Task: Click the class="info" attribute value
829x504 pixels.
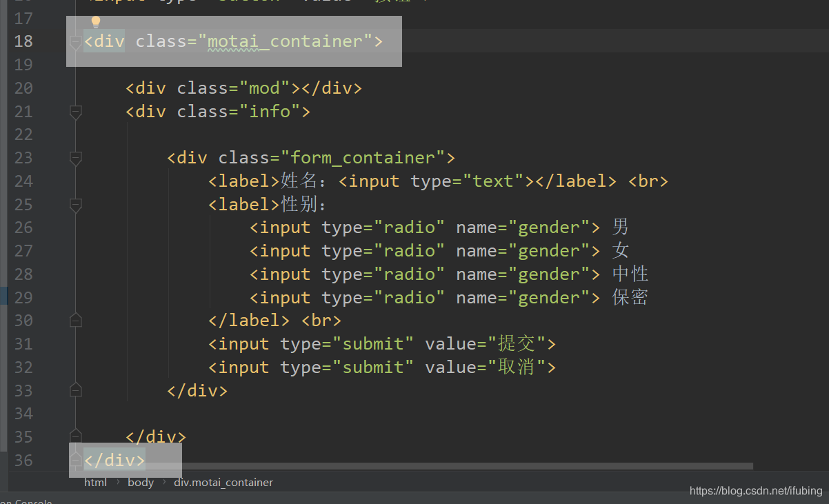Action: 270,112
